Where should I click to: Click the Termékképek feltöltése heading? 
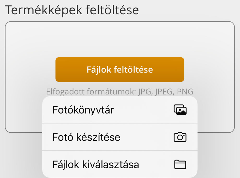pos(72,10)
